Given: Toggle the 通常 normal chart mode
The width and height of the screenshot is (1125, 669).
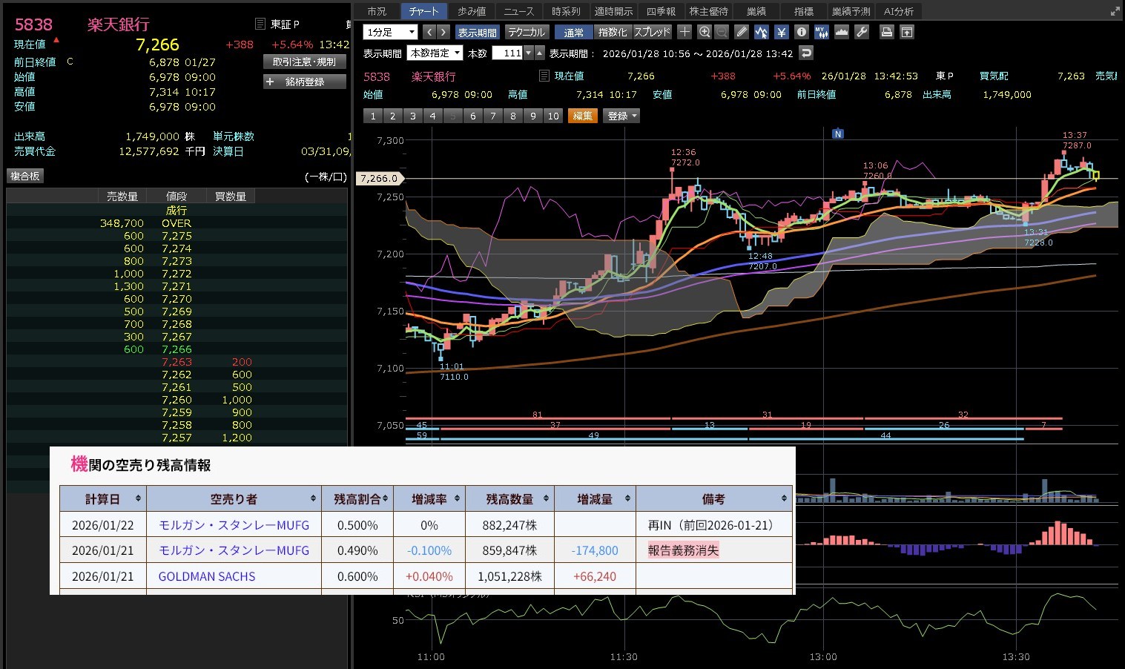Looking at the screenshot, I should pyautogui.click(x=573, y=32).
